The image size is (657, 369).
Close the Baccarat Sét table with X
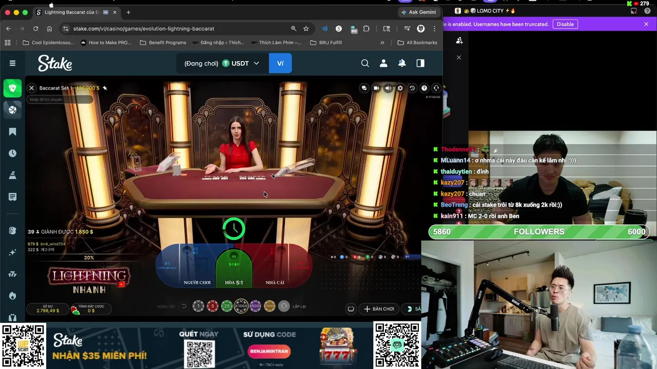point(31,88)
